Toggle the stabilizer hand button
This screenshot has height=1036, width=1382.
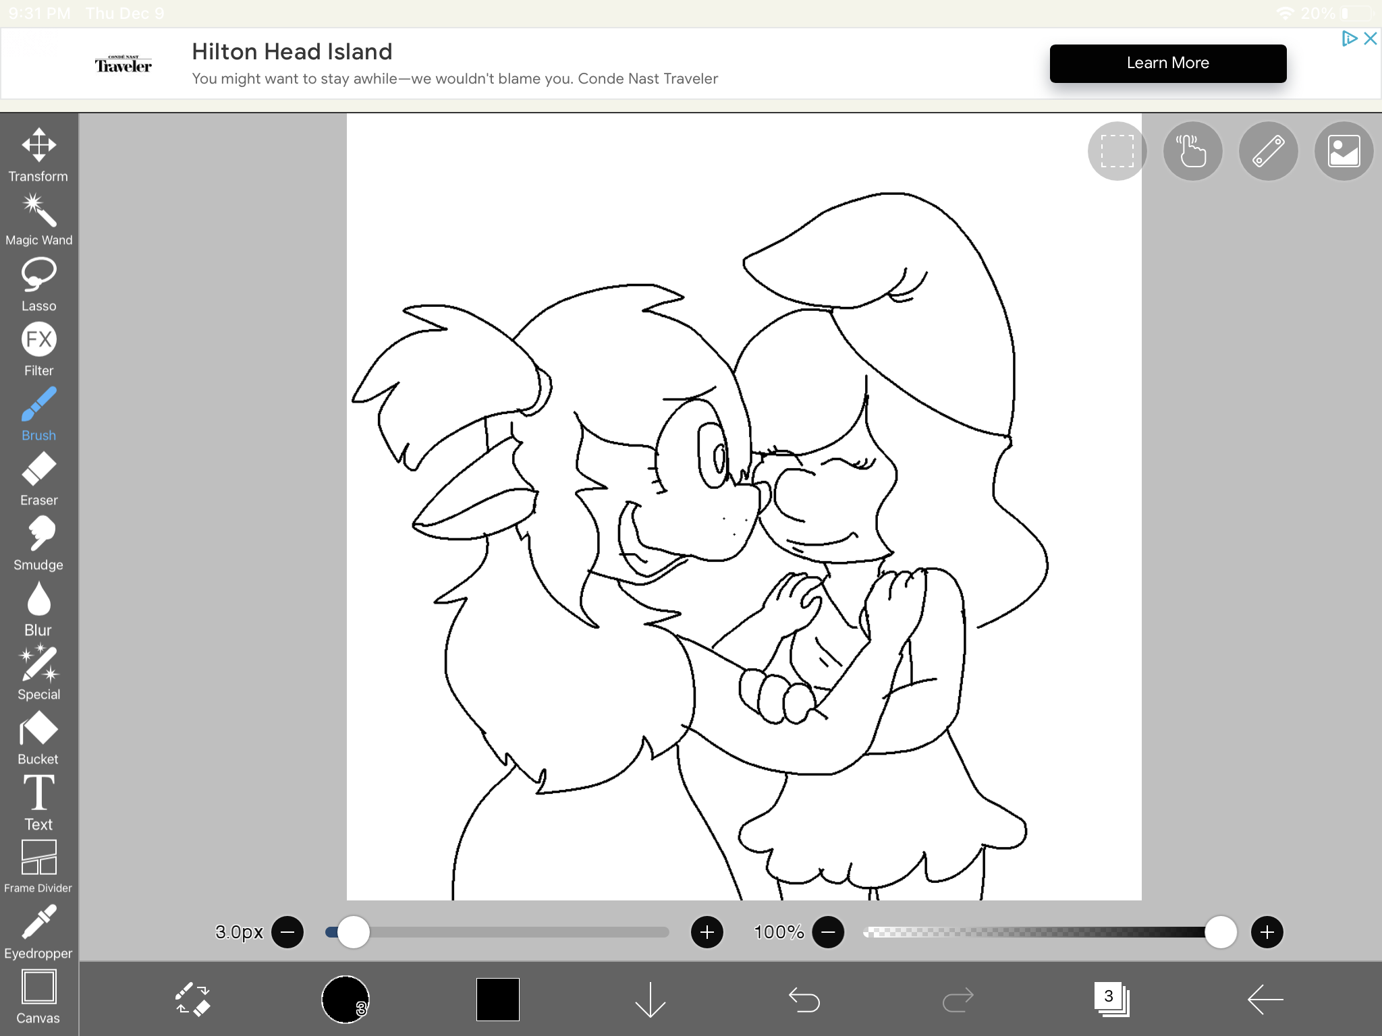1192,151
